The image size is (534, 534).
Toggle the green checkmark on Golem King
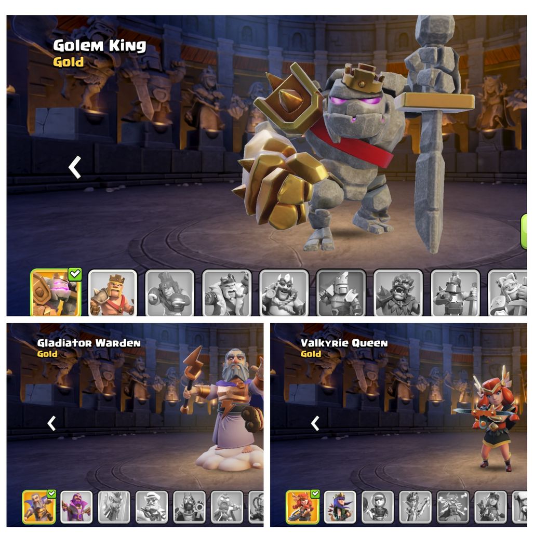tap(75, 274)
